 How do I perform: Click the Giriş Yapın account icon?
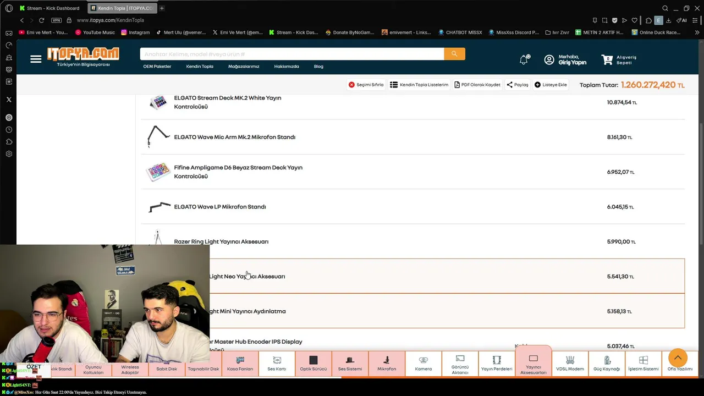(x=549, y=60)
